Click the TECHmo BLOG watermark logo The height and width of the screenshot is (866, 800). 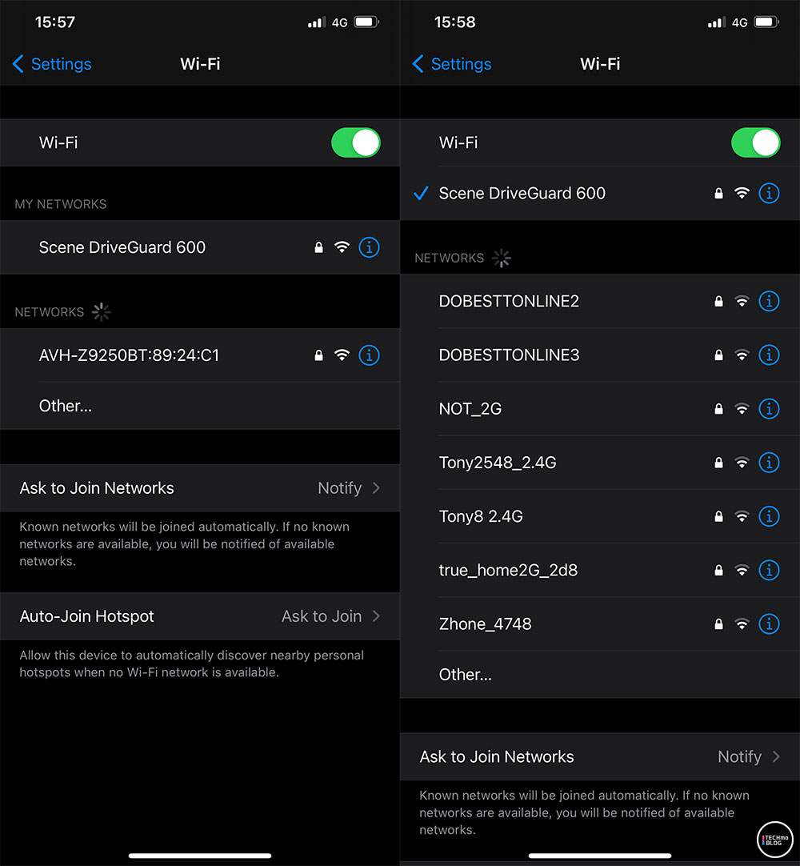pos(774,840)
